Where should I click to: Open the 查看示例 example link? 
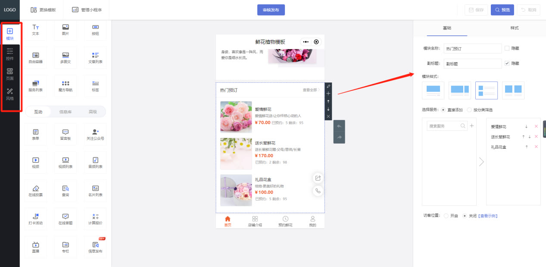point(487,216)
